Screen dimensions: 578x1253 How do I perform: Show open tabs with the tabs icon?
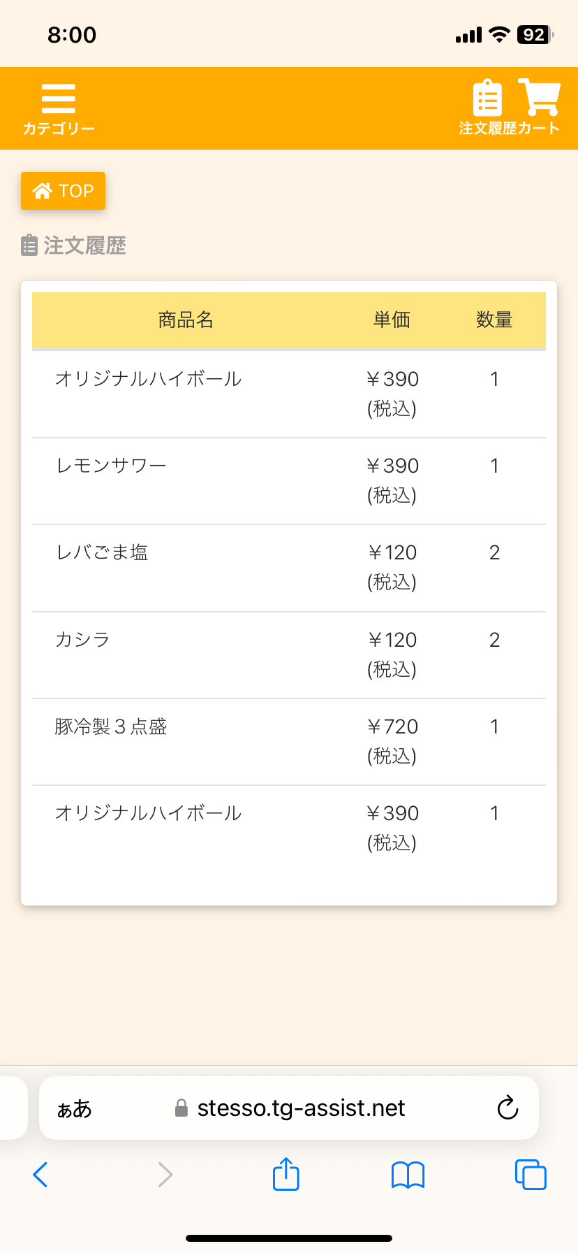click(x=531, y=1175)
